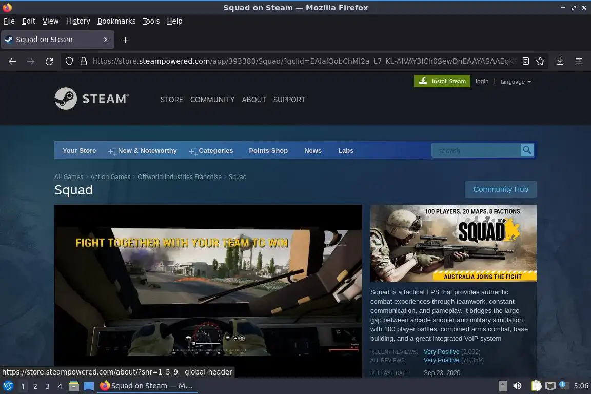The height and width of the screenshot is (394, 591).
Task: Switch to workspace 2 in taskbar
Action: (x=35, y=386)
